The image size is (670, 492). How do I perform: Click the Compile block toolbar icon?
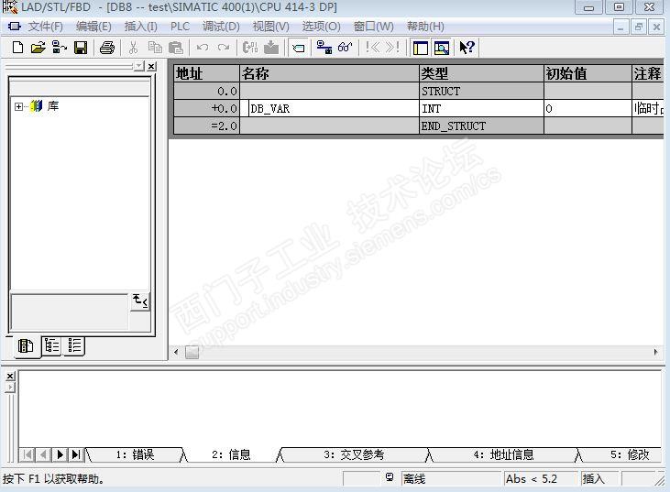[250, 48]
